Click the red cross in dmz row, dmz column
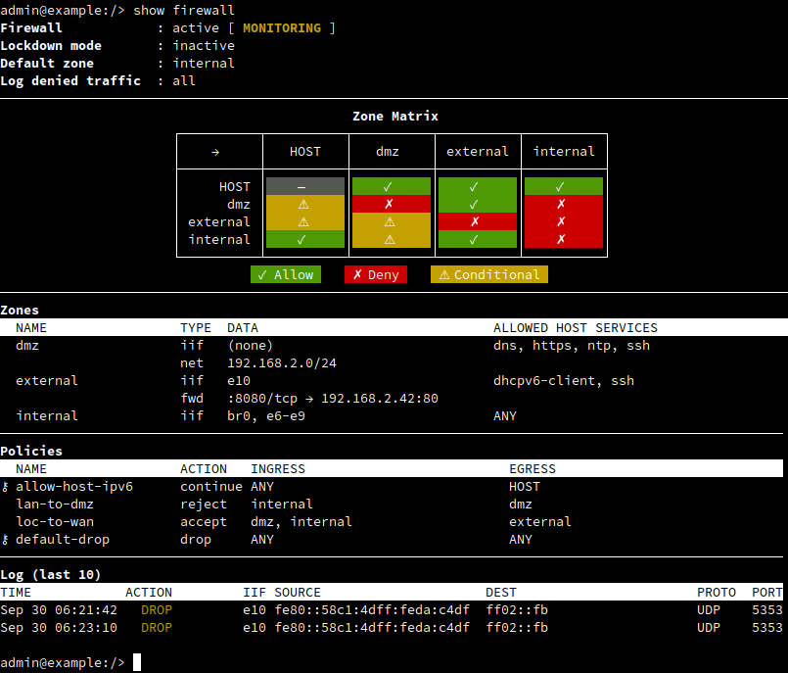Viewport: 788px width, 673px height. point(391,204)
